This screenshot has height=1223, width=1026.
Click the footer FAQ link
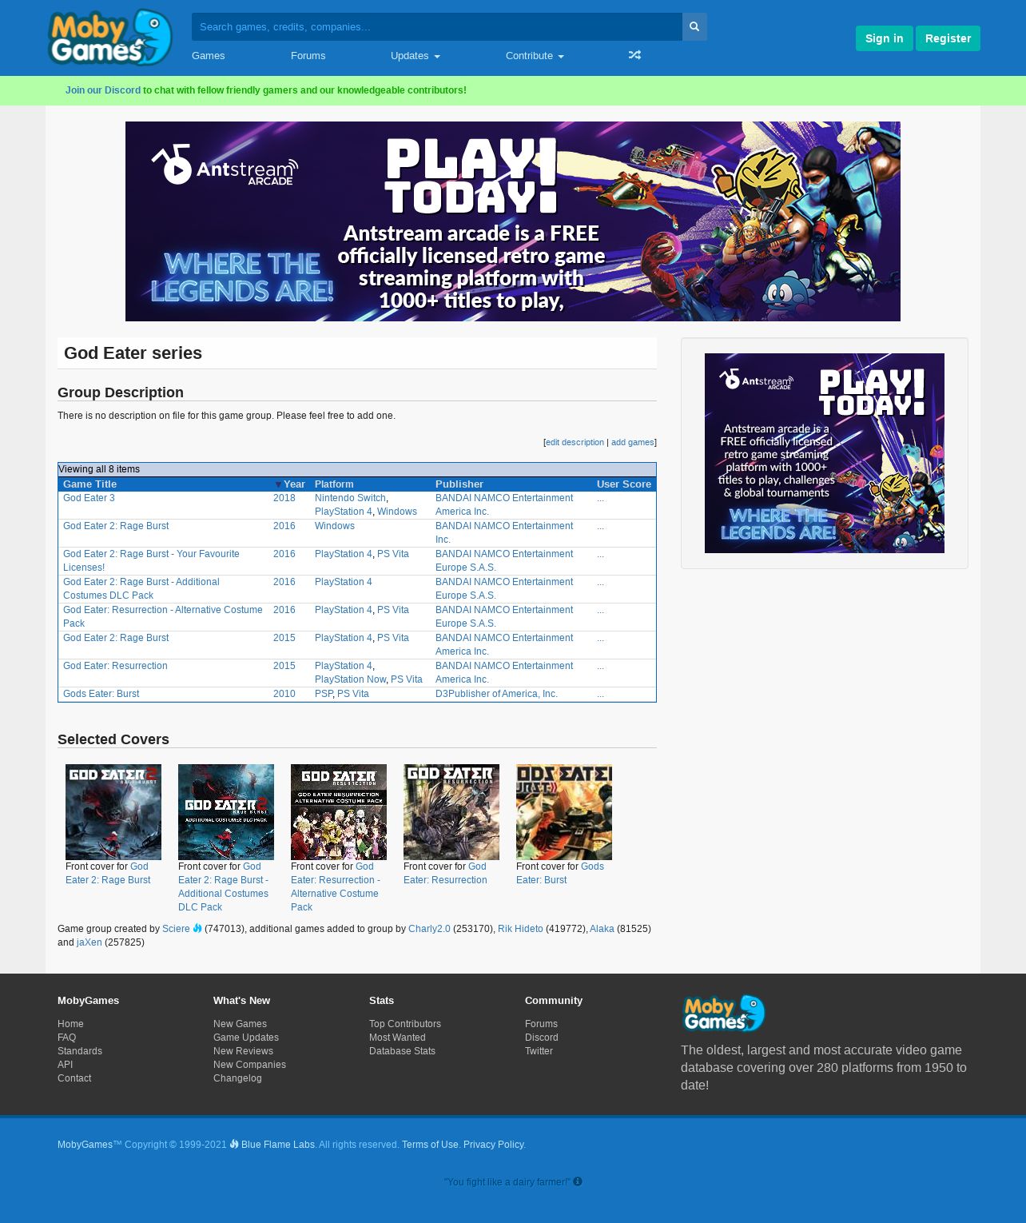coord(67,1038)
